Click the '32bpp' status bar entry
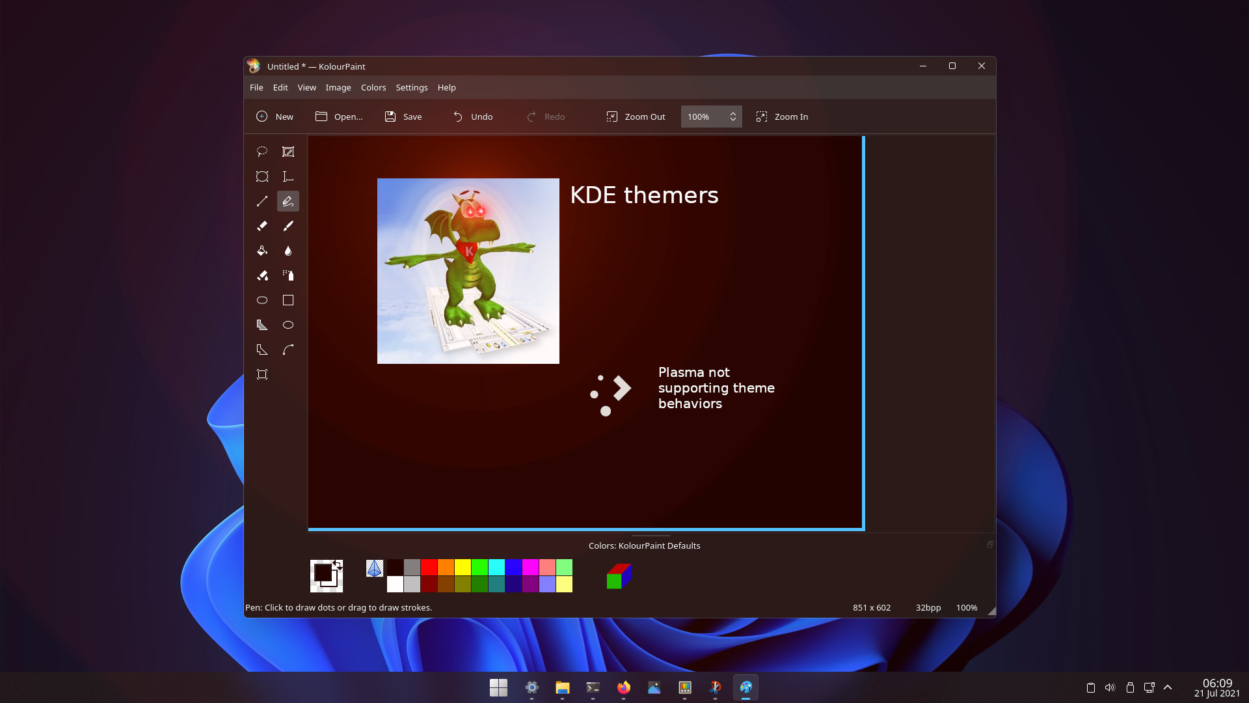 (928, 607)
